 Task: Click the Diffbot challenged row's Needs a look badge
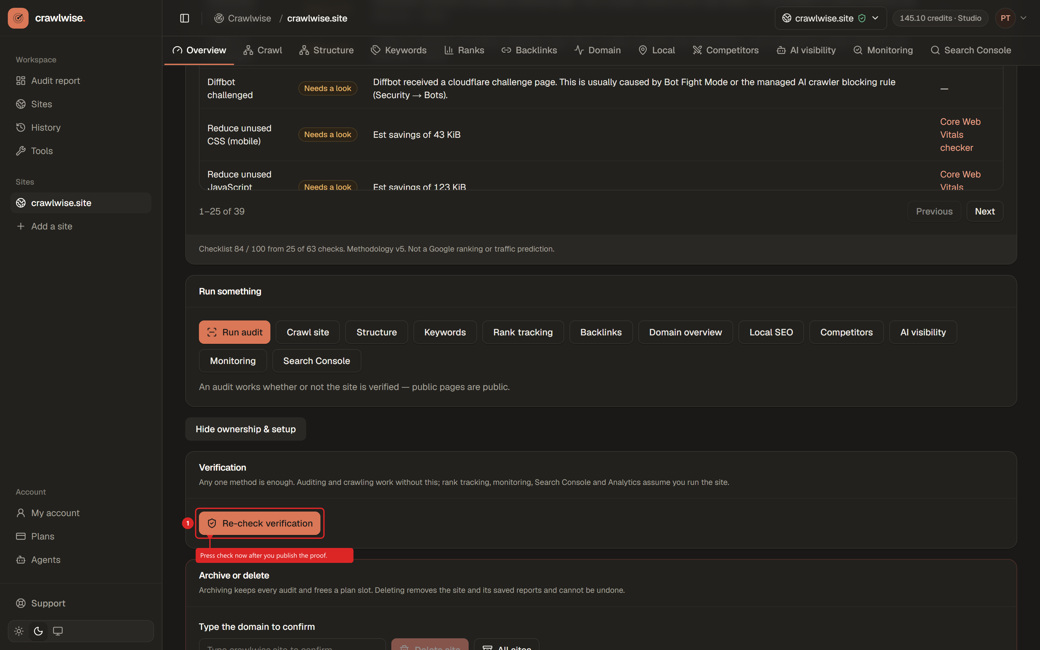pyautogui.click(x=328, y=88)
